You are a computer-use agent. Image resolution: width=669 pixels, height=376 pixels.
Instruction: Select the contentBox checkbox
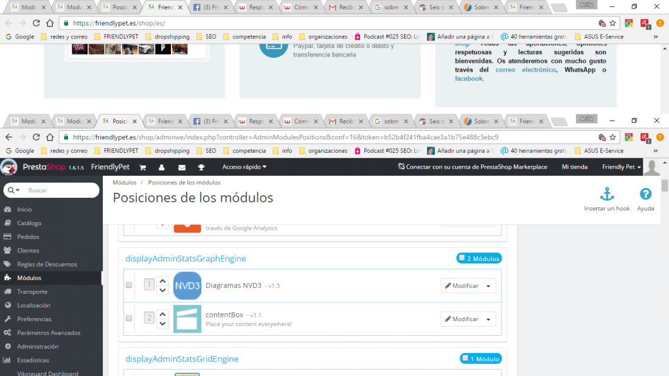pyautogui.click(x=129, y=318)
